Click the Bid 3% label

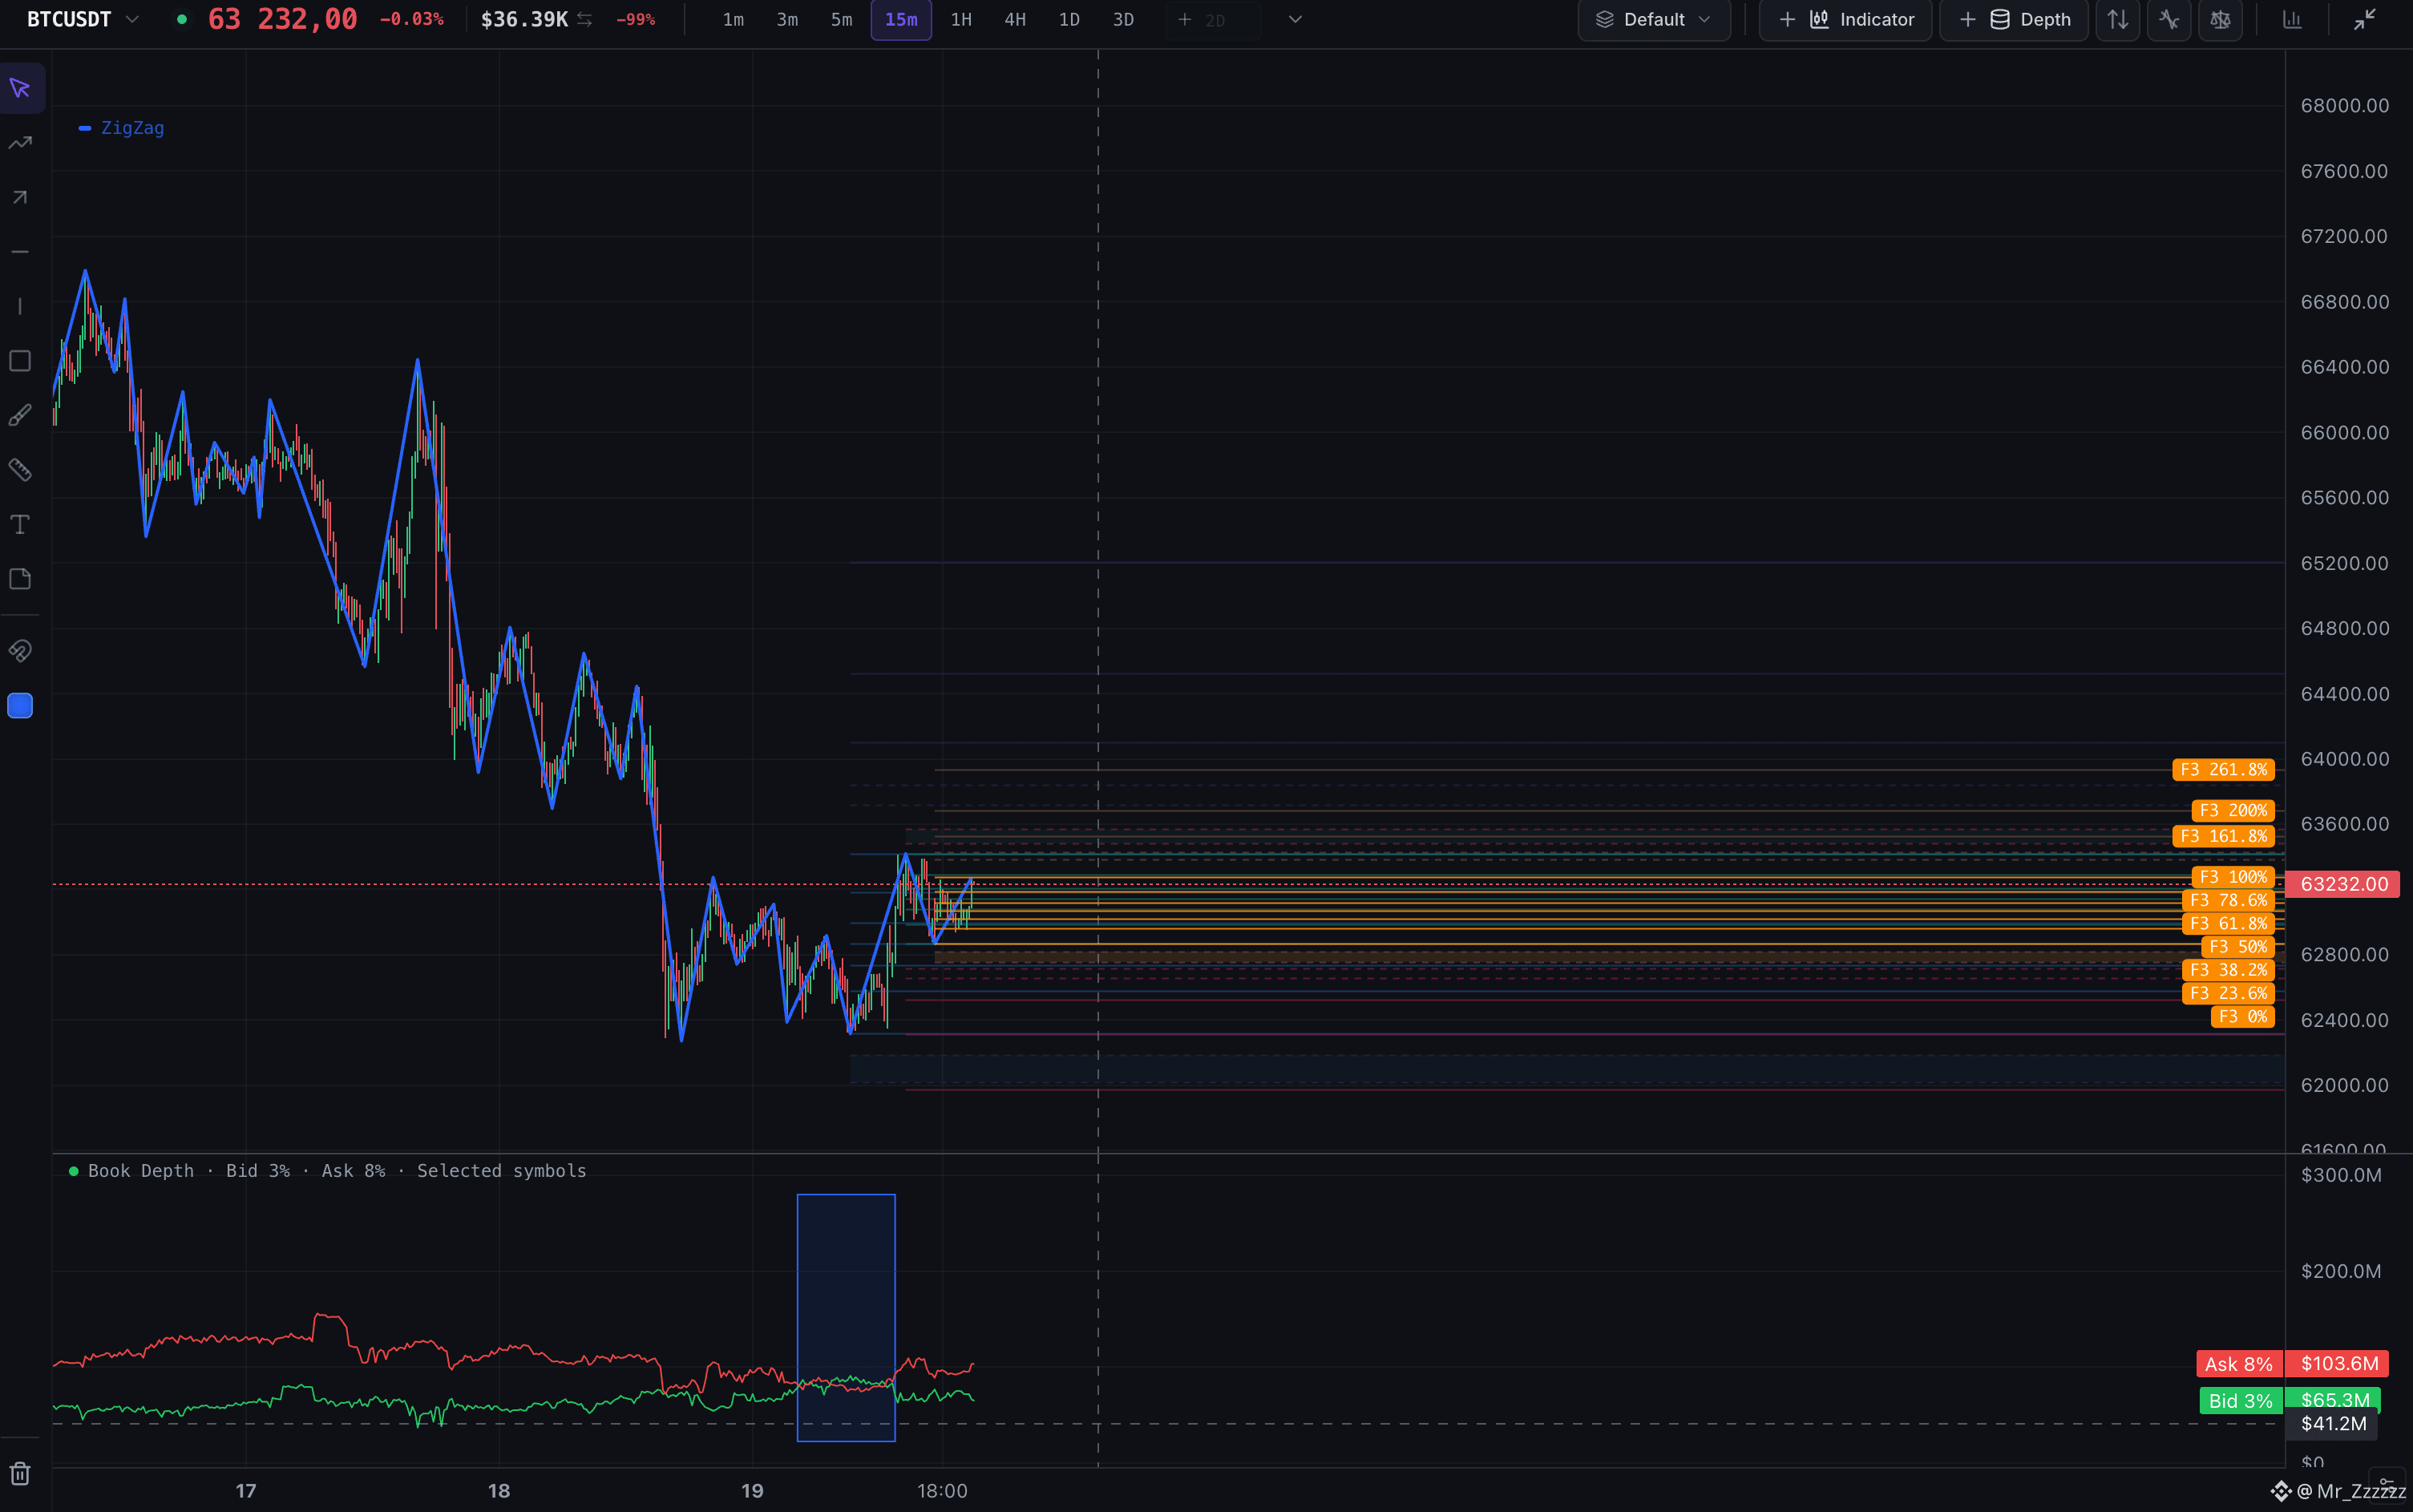(2241, 1401)
